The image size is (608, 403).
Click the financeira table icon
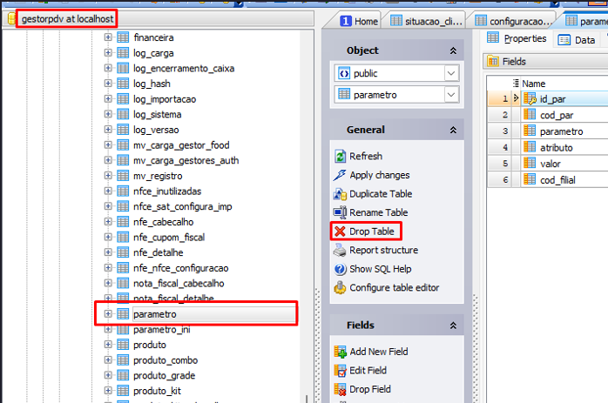point(123,37)
